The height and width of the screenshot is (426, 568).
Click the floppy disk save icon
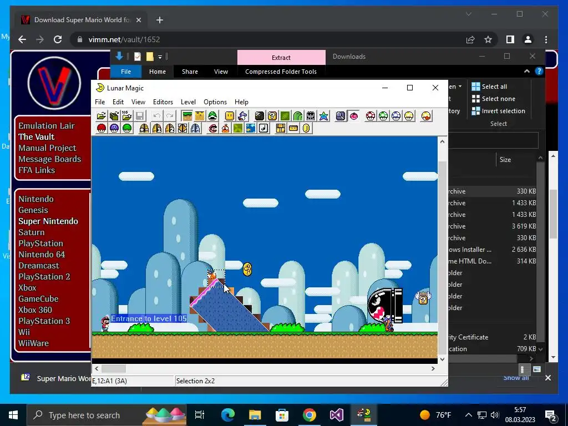[139, 116]
